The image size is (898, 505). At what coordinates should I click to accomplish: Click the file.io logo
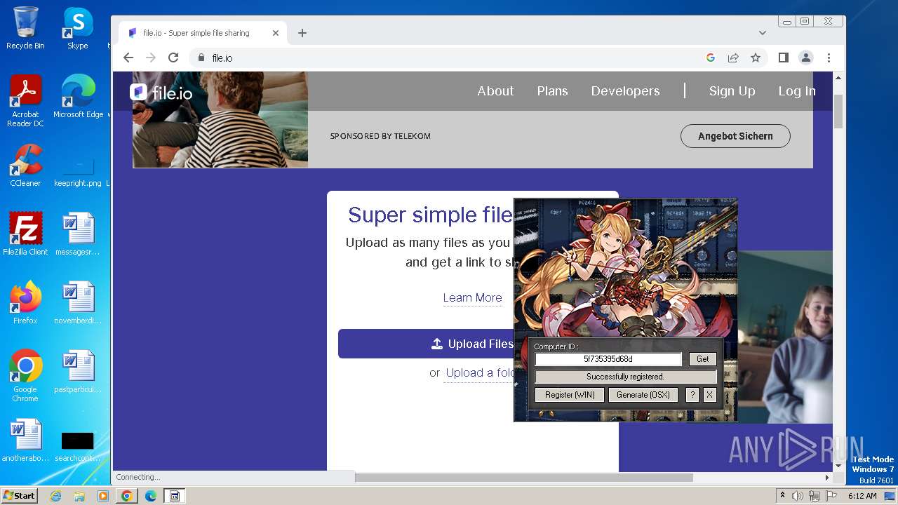click(161, 93)
